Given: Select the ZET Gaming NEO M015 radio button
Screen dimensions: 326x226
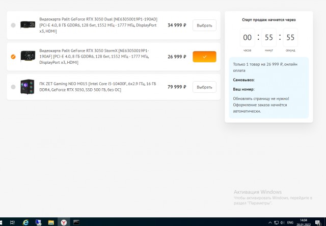Looking at the screenshot, I should tap(13, 87).
